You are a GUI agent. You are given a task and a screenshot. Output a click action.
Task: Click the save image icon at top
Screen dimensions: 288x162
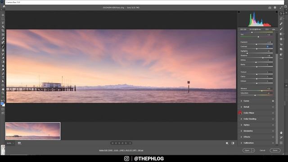[270, 8]
